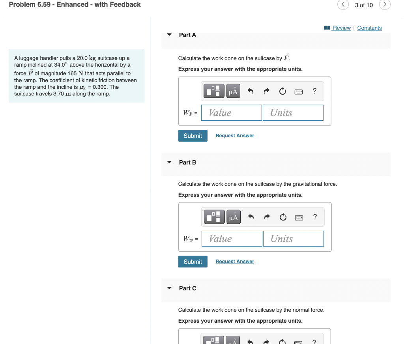
Task: Redo entry in Part A toolbar
Action: click(266, 91)
